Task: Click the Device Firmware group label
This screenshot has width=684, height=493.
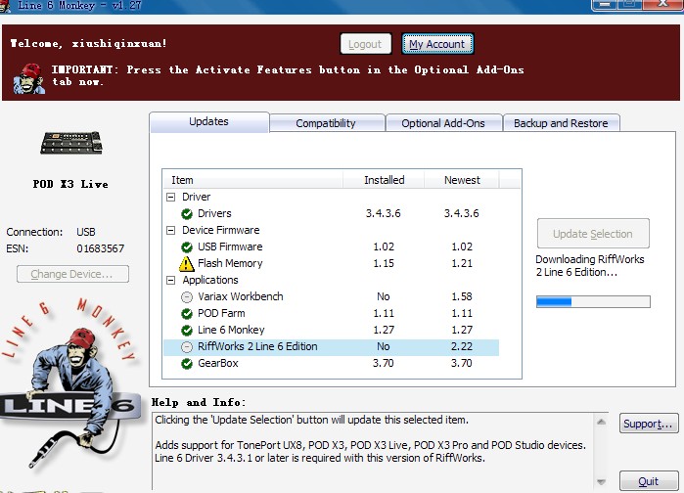Action: (x=221, y=230)
